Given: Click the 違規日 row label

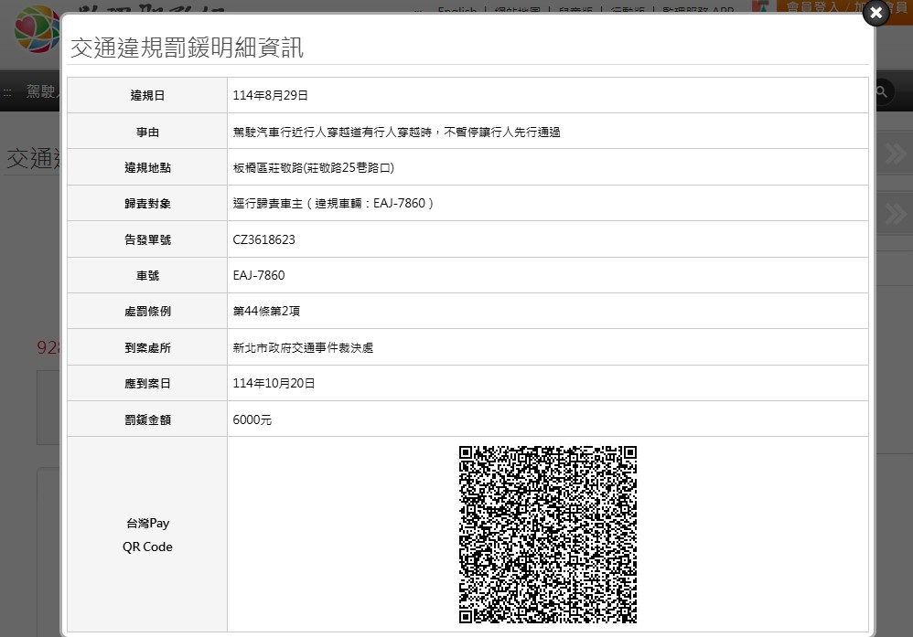Looking at the screenshot, I should tap(147, 95).
